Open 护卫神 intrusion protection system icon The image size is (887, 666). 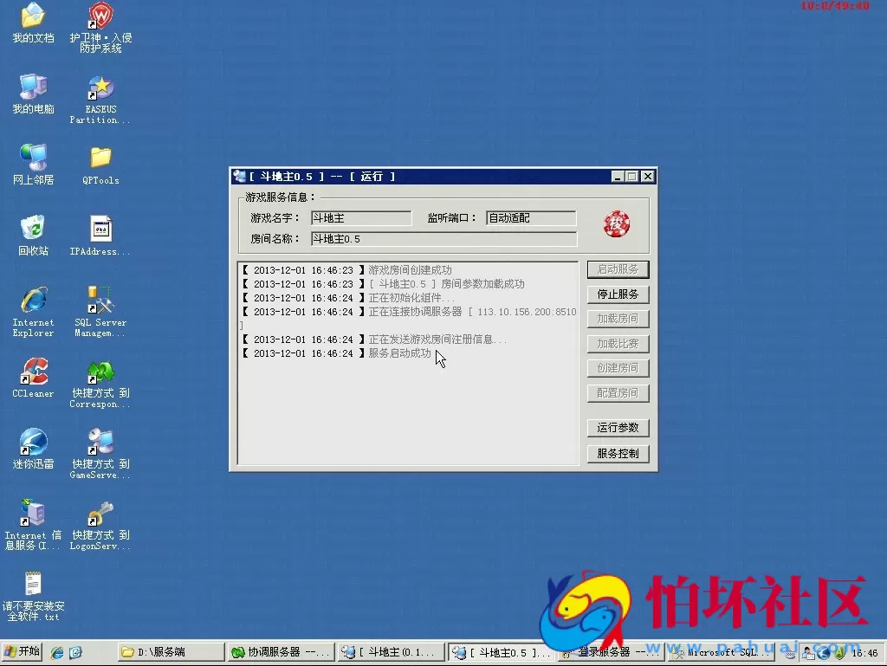coord(100,17)
